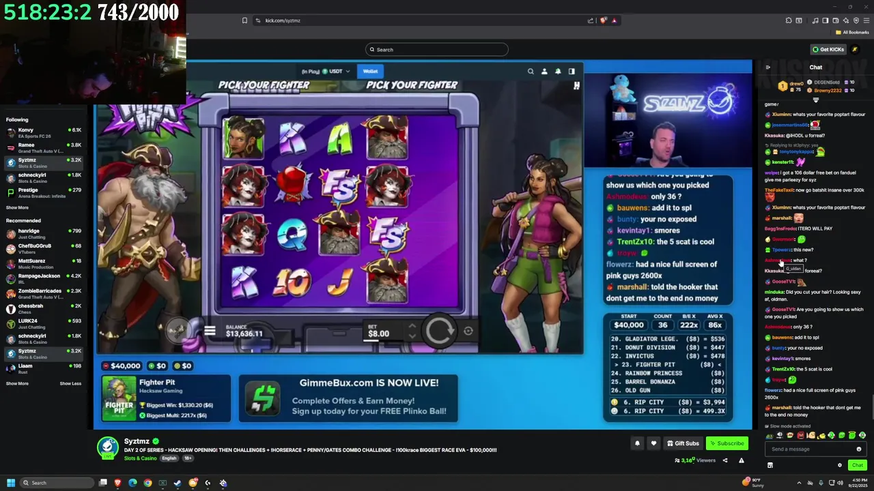Click the notification bell below the stream
This screenshot has height=491, width=874.
coord(637,443)
